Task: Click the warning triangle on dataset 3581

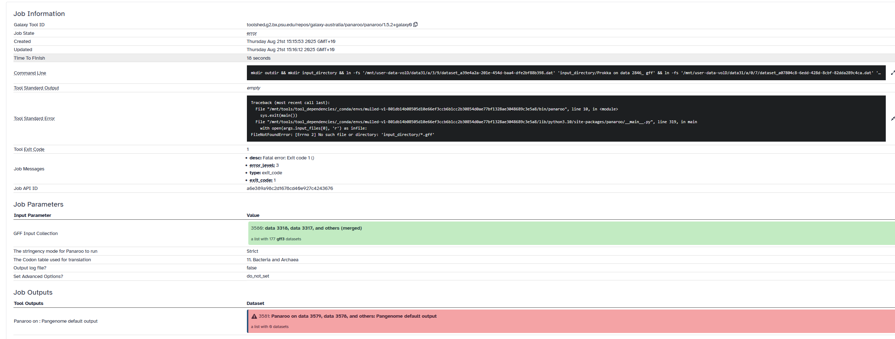Action: [254, 316]
